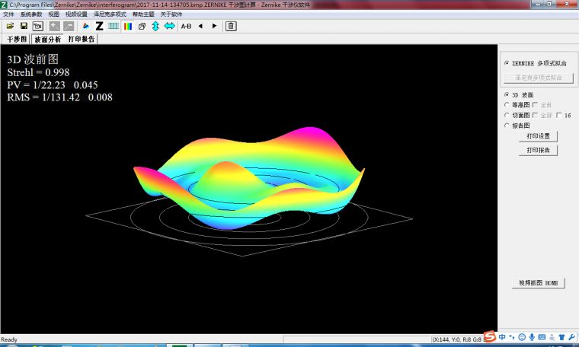Open the 文件 menu
Screen dimensions: 579x347
click(x=8, y=14)
